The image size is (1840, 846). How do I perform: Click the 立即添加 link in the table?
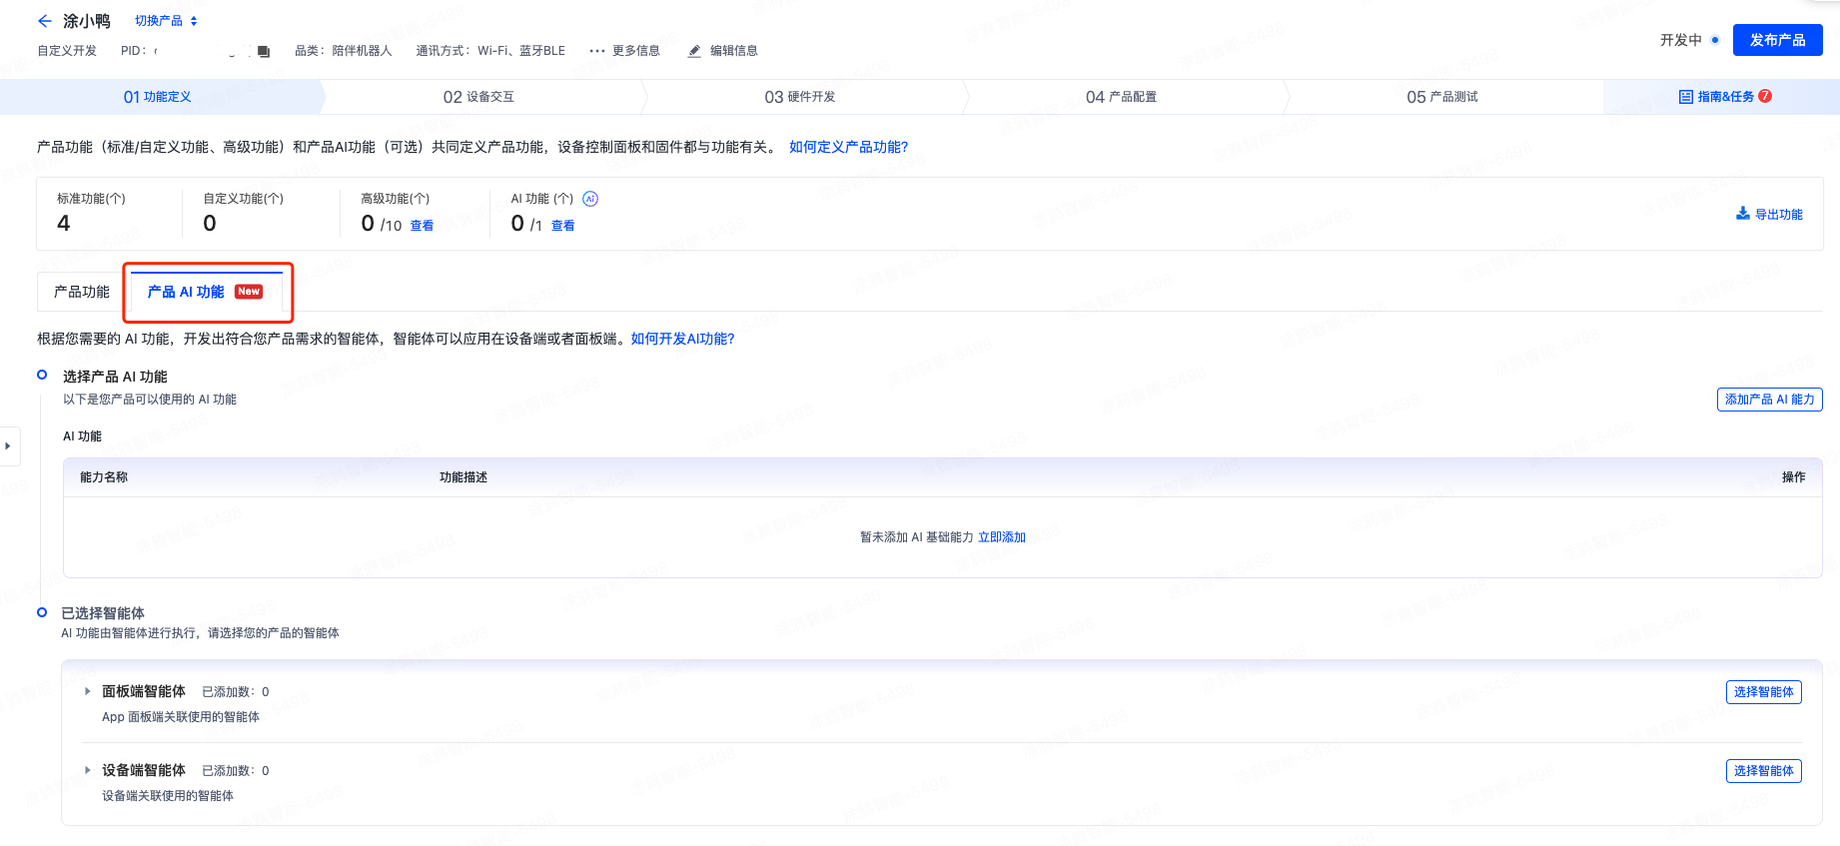[x=1001, y=537]
